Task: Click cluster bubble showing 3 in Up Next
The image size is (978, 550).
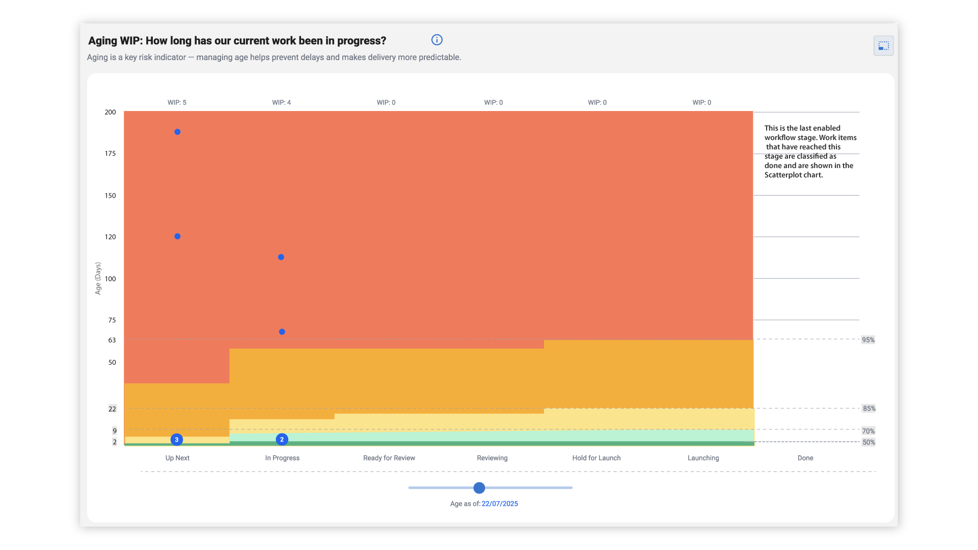Action: point(177,439)
